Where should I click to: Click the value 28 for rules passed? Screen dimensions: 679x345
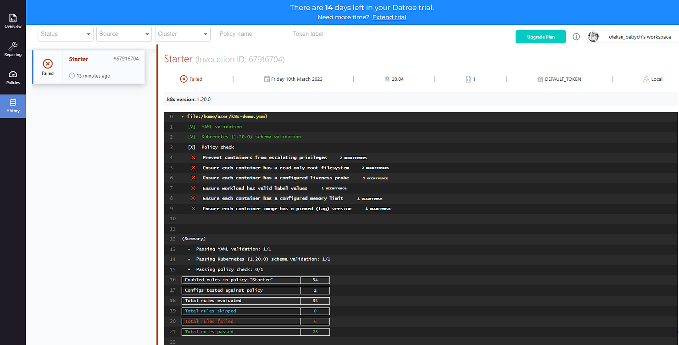point(315,331)
